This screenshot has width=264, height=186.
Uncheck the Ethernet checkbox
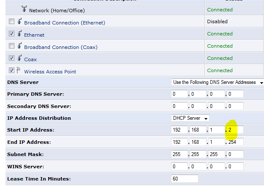point(11,33)
